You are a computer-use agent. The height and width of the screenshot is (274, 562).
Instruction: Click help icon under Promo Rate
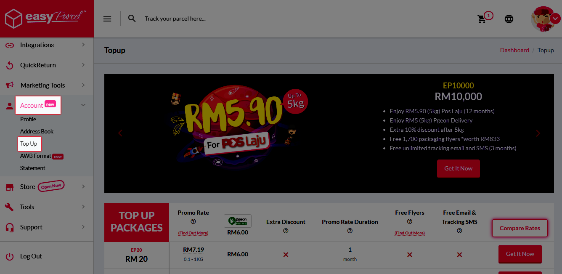pyautogui.click(x=193, y=221)
